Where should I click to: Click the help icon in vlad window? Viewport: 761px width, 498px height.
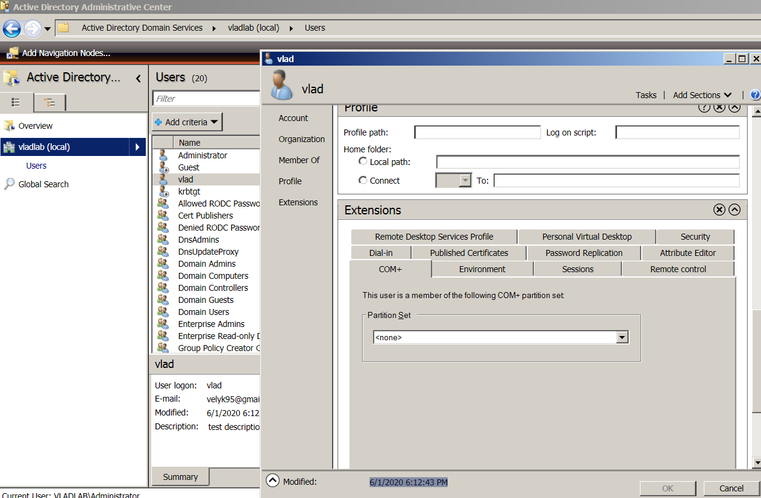point(756,95)
